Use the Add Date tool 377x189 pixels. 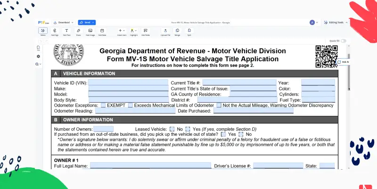click(102, 31)
